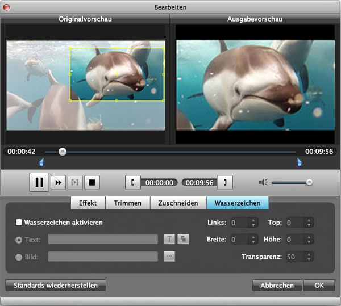Open the Zuschneiden tab
Viewport: 341px width, 306px height.
pos(178,203)
